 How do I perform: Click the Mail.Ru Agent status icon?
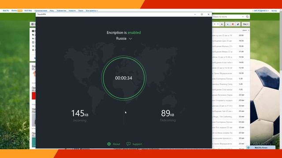(x=249, y=147)
